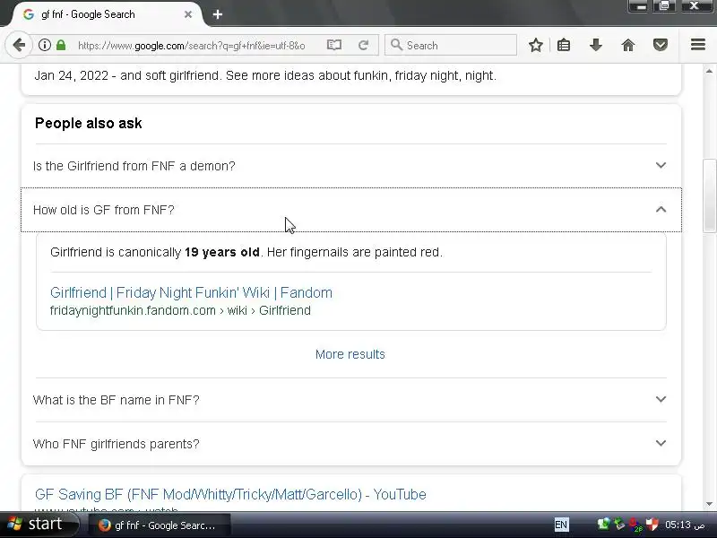Click up chevron beside 'How old is GF from FNF?'

pyautogui.click(x=661, y=210)
